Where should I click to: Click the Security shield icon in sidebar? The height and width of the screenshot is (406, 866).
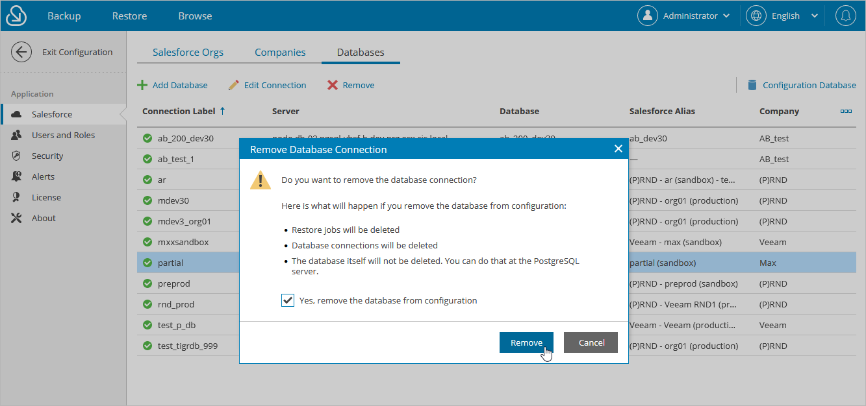point(18,156)
